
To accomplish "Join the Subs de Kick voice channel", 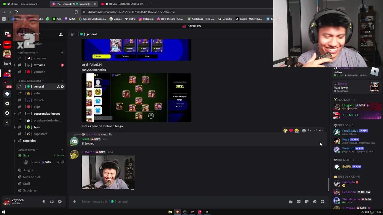I will [x=40, y=177].
